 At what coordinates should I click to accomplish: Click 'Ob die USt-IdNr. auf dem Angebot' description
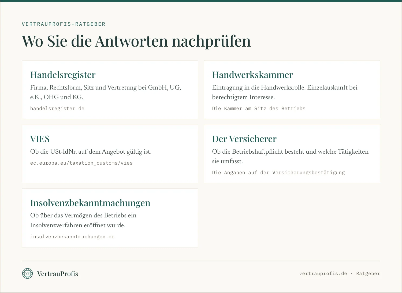(x=91, y=152)
